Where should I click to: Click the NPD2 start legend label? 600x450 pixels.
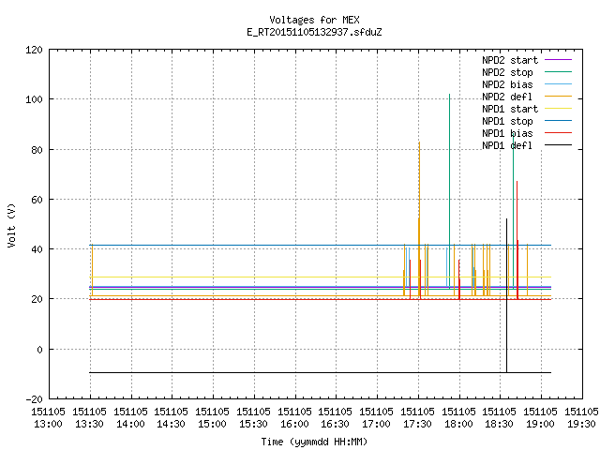510,60
